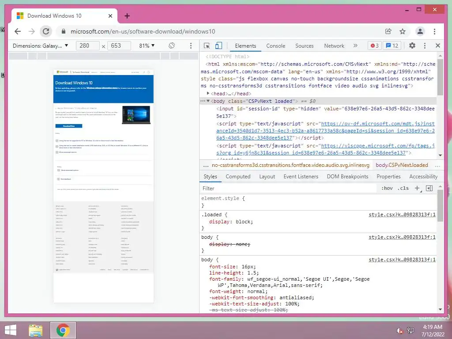Click the height field showing 653
The width and height of the screenshot is (452, 339).
119,45
